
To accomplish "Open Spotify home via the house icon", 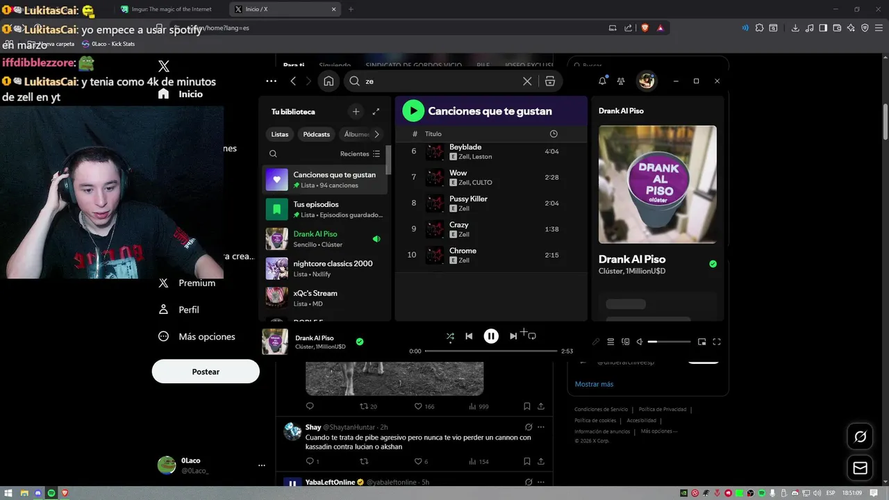I will 329,81.
